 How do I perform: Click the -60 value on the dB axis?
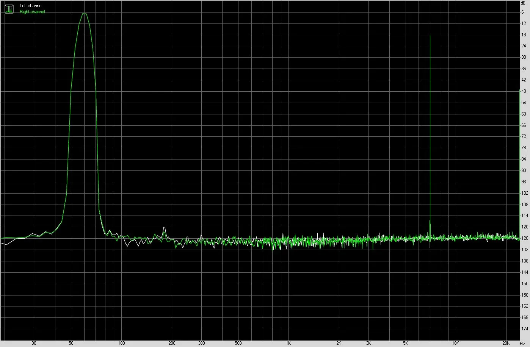tap(523, 114)
